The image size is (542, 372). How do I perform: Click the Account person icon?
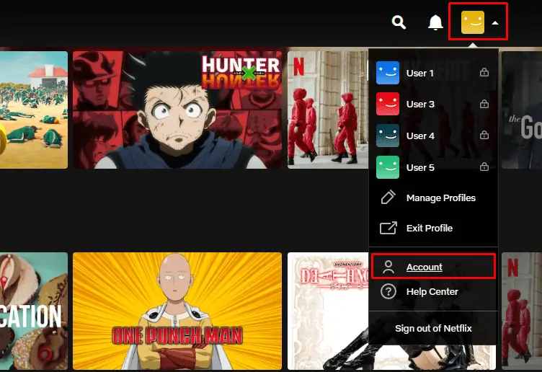[x=388, y=267]
